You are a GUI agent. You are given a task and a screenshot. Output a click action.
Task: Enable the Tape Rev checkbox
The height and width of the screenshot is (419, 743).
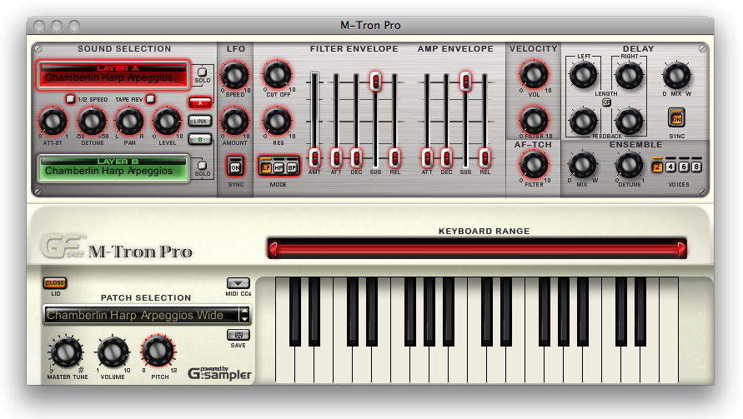(x=150, y=99)
